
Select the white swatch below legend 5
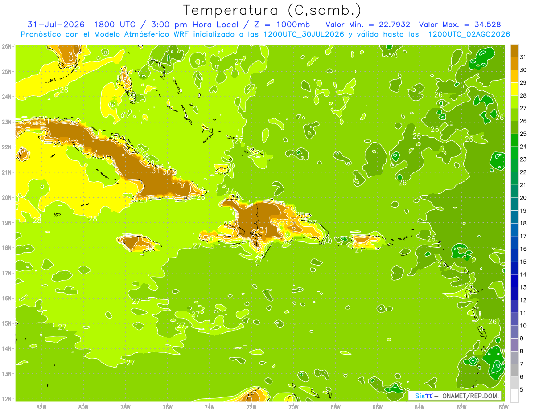pyautogui.click(x=514, y=396)
